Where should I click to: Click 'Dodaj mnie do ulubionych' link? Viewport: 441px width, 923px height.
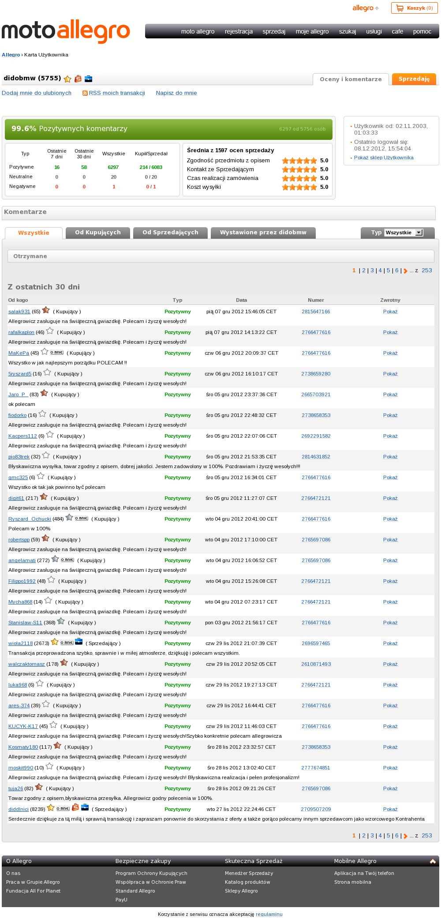coord(37,93)
